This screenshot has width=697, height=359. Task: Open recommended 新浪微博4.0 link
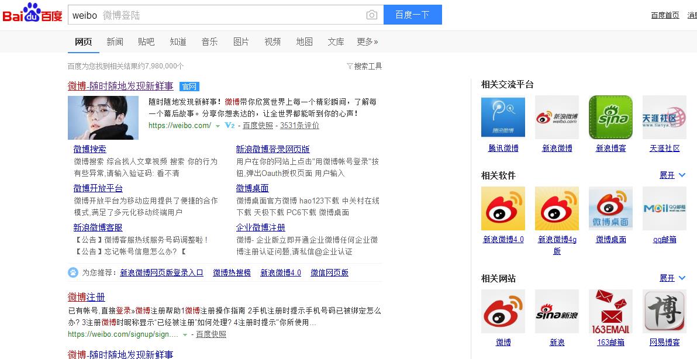coord(281,273)
